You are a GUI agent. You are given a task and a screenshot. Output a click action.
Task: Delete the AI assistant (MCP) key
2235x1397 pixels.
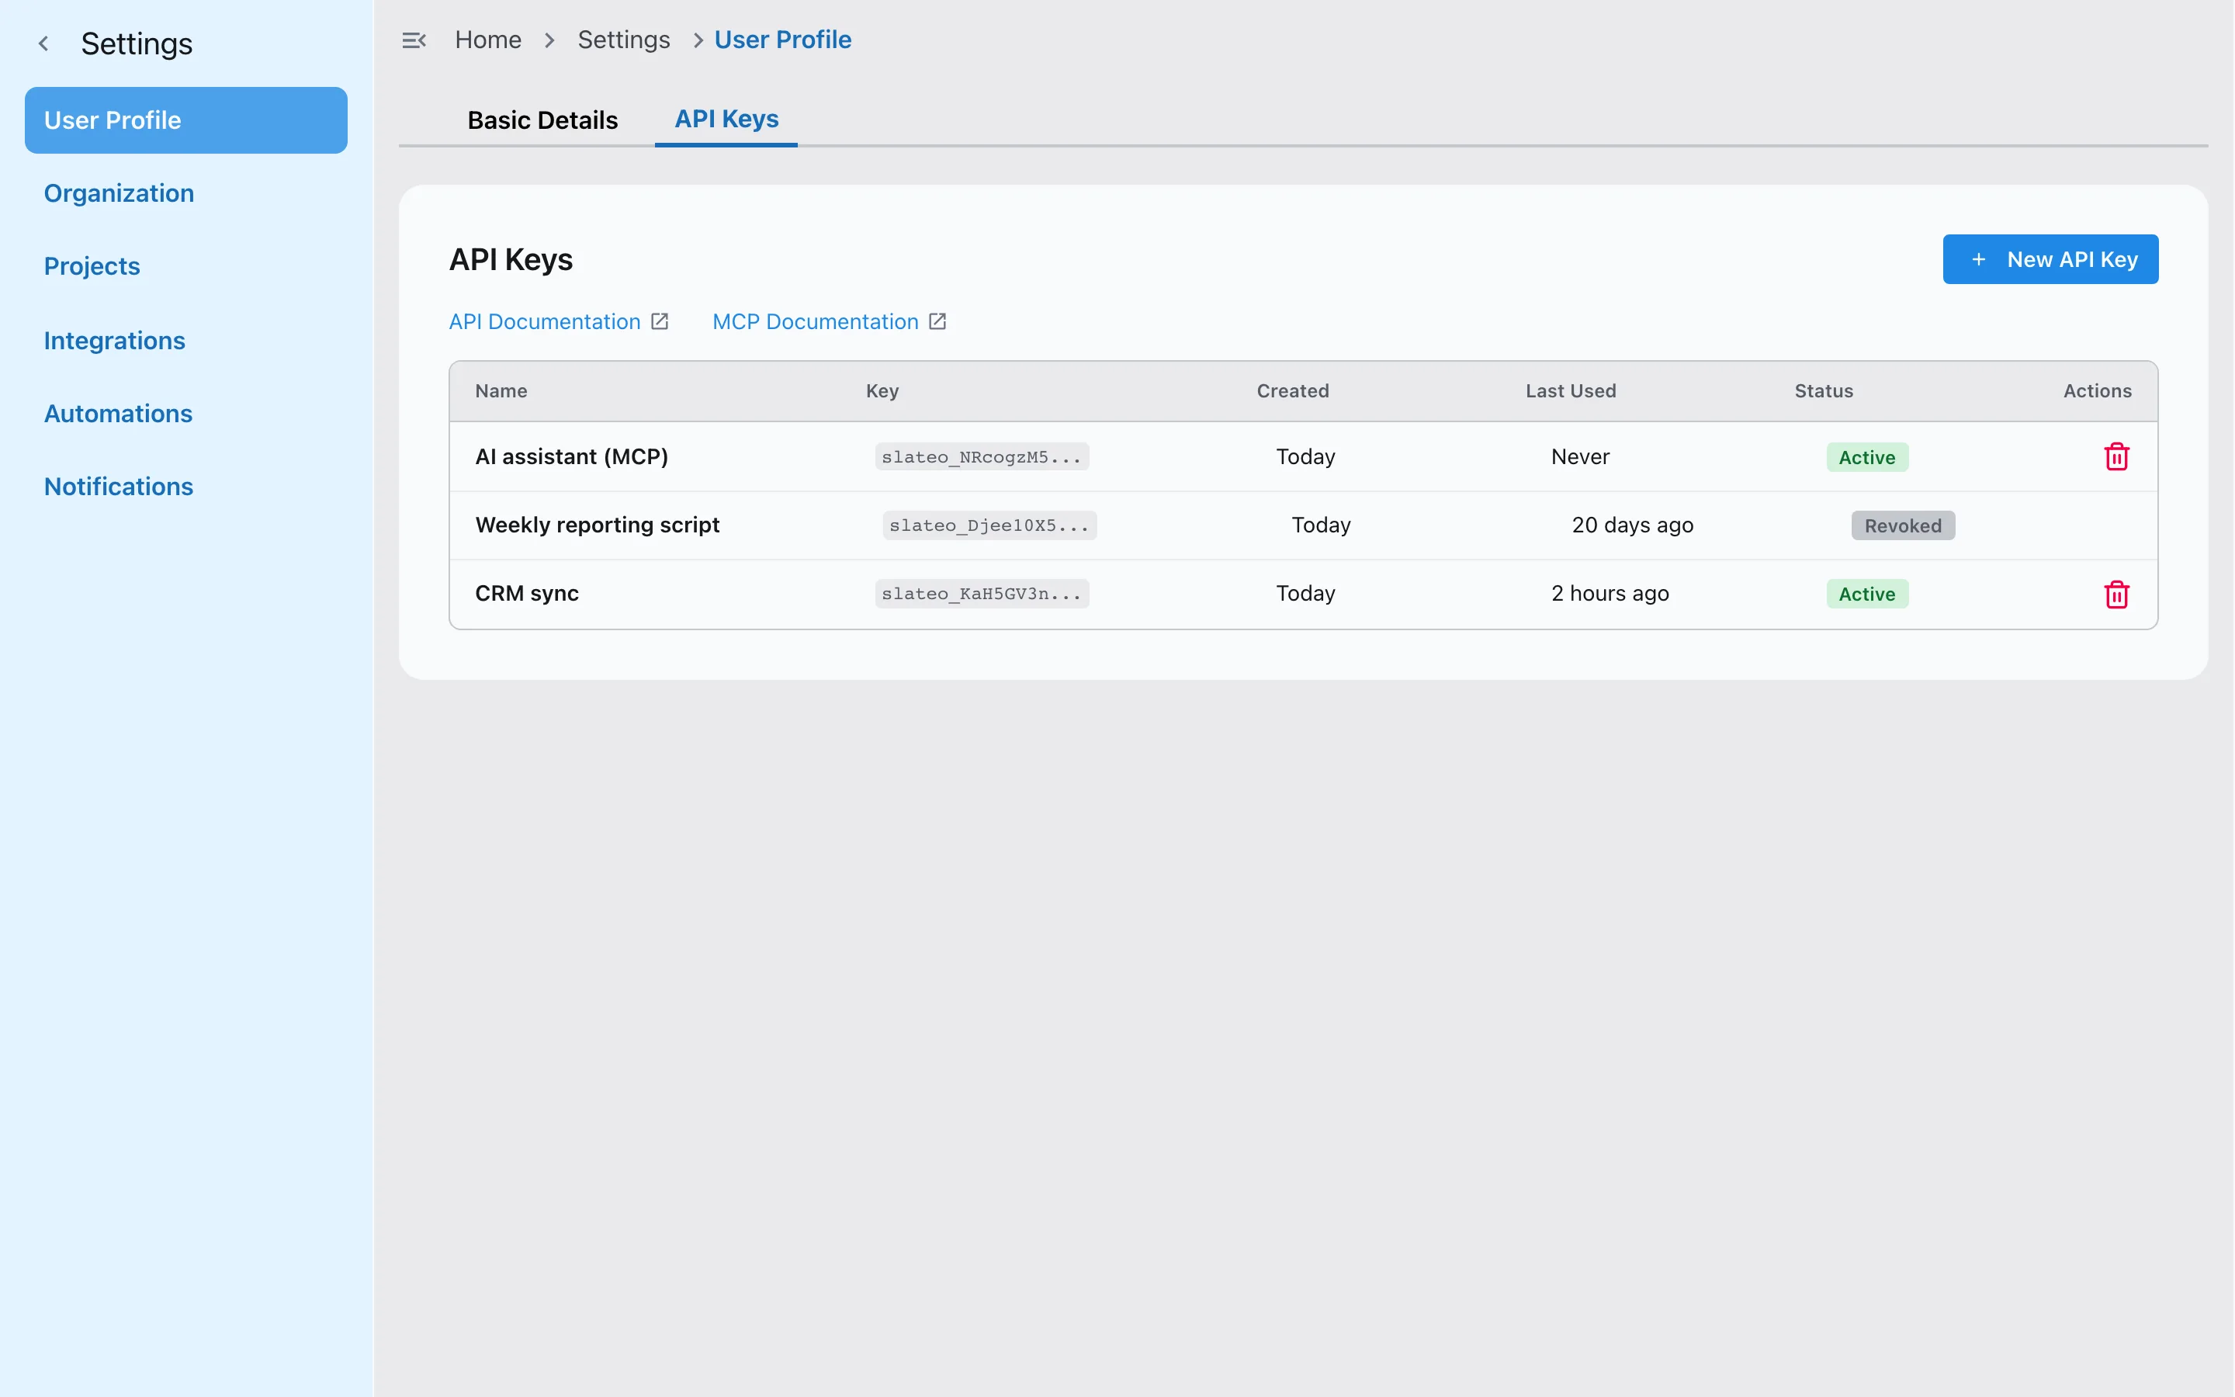[2115, 456]
